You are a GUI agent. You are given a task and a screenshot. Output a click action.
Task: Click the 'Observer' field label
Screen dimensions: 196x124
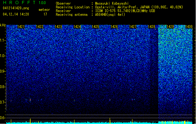(63, 3)
